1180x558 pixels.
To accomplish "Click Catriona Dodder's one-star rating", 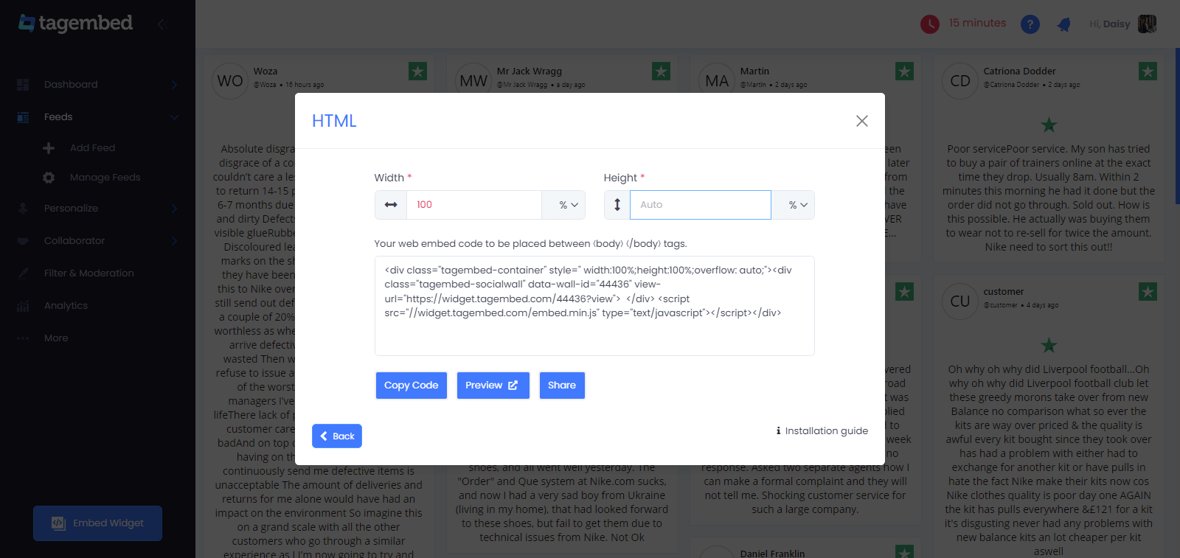I will coord(1049,125).
